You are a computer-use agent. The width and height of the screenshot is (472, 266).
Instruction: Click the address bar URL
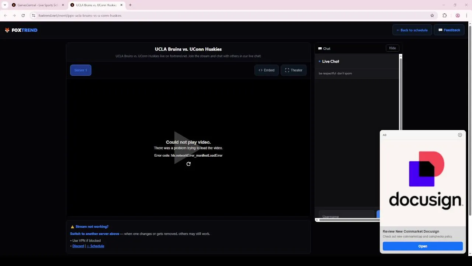point(80,16)
